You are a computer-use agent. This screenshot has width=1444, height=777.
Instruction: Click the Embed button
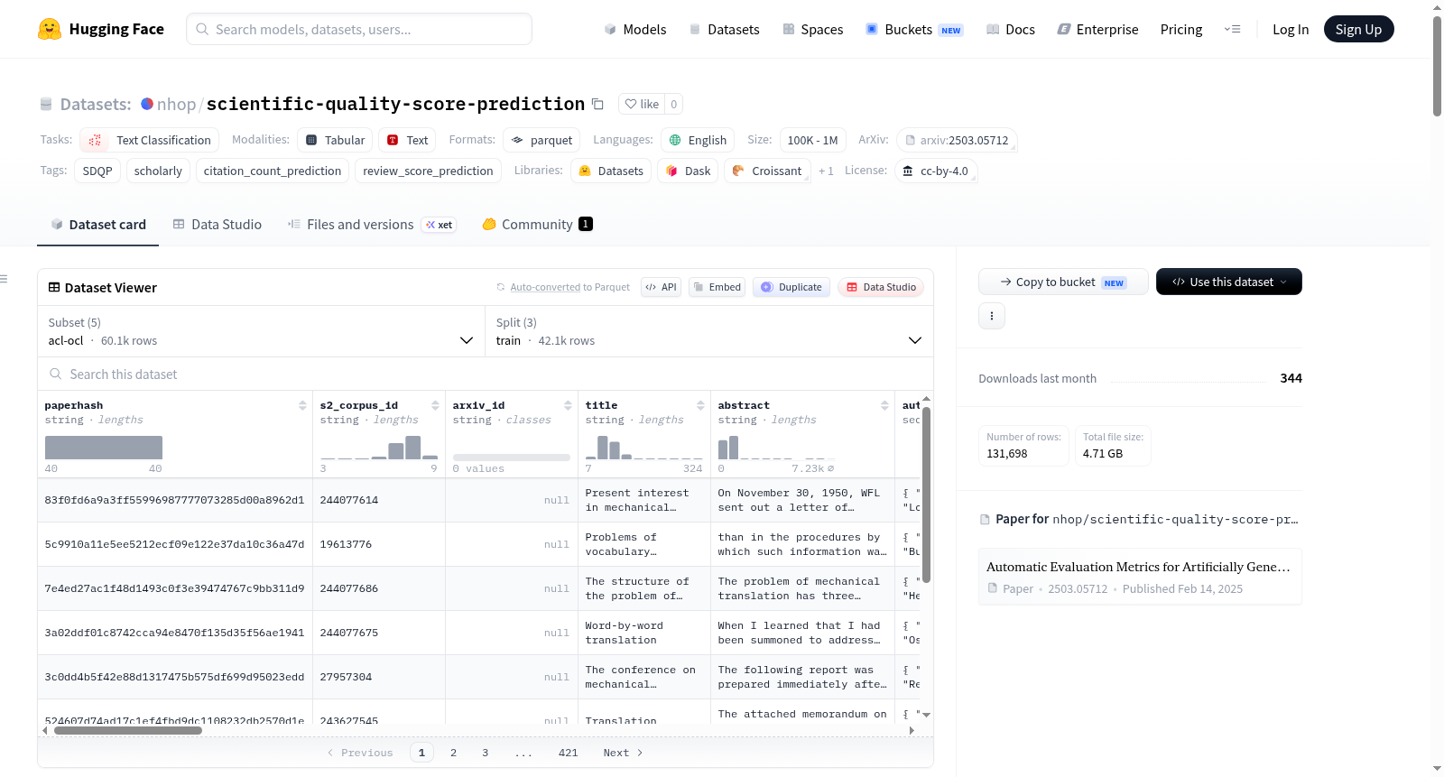717,287
